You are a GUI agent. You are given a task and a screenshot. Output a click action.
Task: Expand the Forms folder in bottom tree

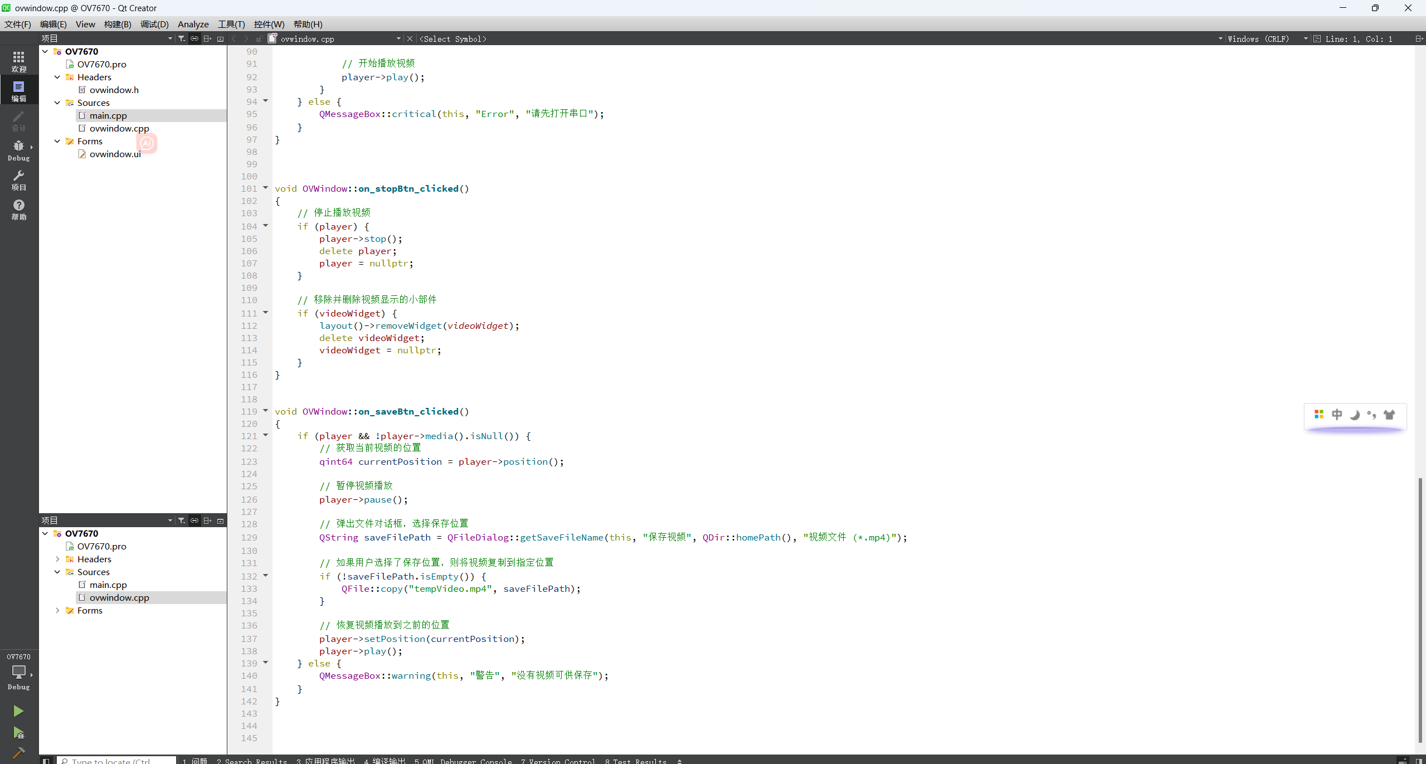pos(57,610)
